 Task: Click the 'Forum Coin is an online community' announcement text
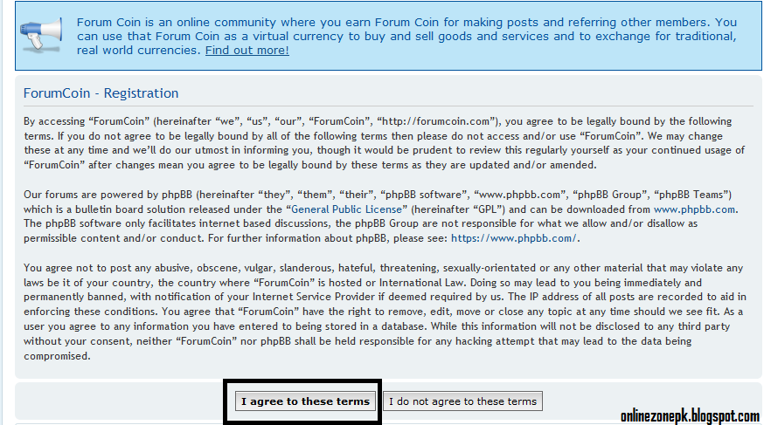pos(406,36)
